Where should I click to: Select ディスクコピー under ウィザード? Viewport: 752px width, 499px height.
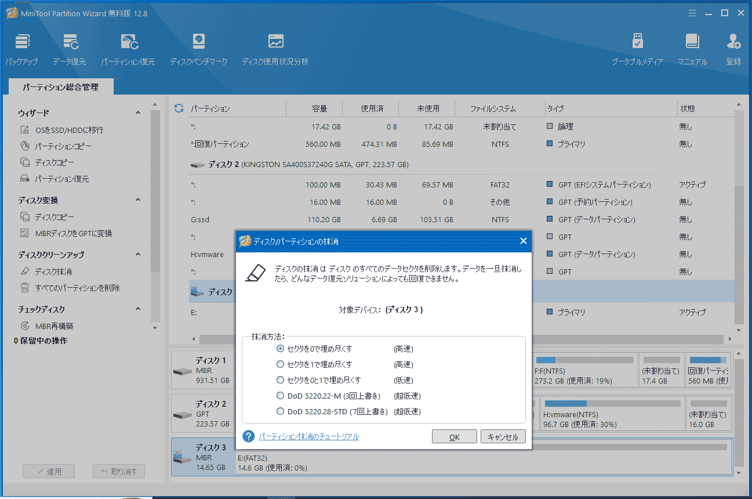pyautogui.click(x=48, y=162)
